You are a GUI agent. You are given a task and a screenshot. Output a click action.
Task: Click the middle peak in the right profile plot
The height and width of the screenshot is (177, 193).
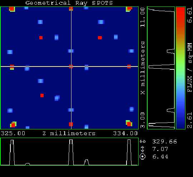tap(162, 67)
